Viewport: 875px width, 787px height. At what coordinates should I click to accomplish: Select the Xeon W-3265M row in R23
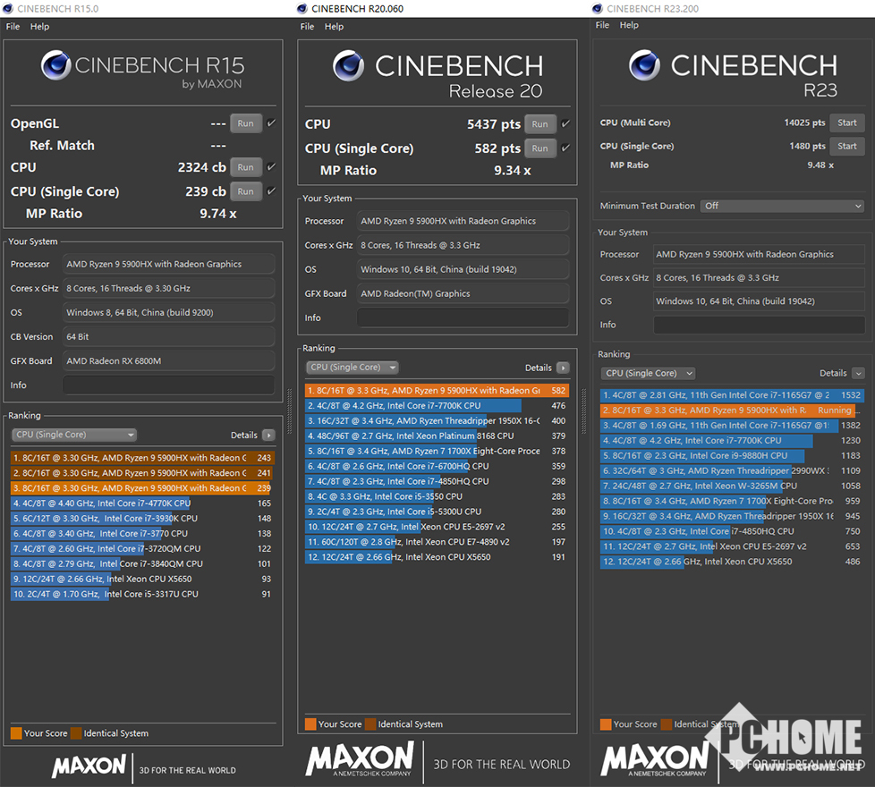[x=732, y=486]
